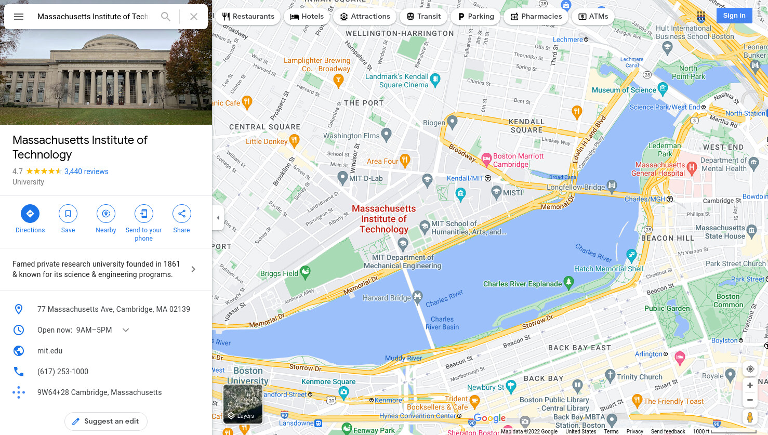Viewport: 768px width, 435px height.
Task: Click the search magnifier icon
Action: [166, 17]
